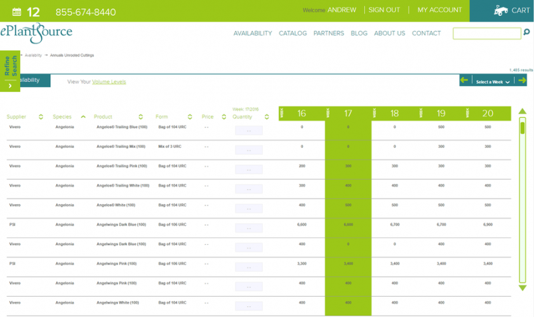This screenshot has width=534, height=317.
Task: Click the Product column header label
Action: click(x=103, y=117)
